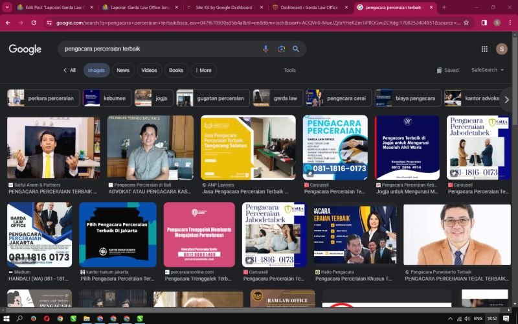Viewport: 518px width, 324px height.
Task: Expand the SafeSearch dropdown
Action: click(487, 70)
